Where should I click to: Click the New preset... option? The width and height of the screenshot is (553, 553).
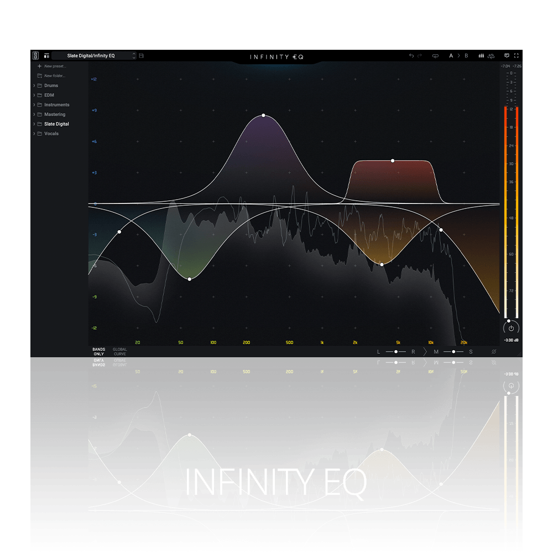coord(55,66)
